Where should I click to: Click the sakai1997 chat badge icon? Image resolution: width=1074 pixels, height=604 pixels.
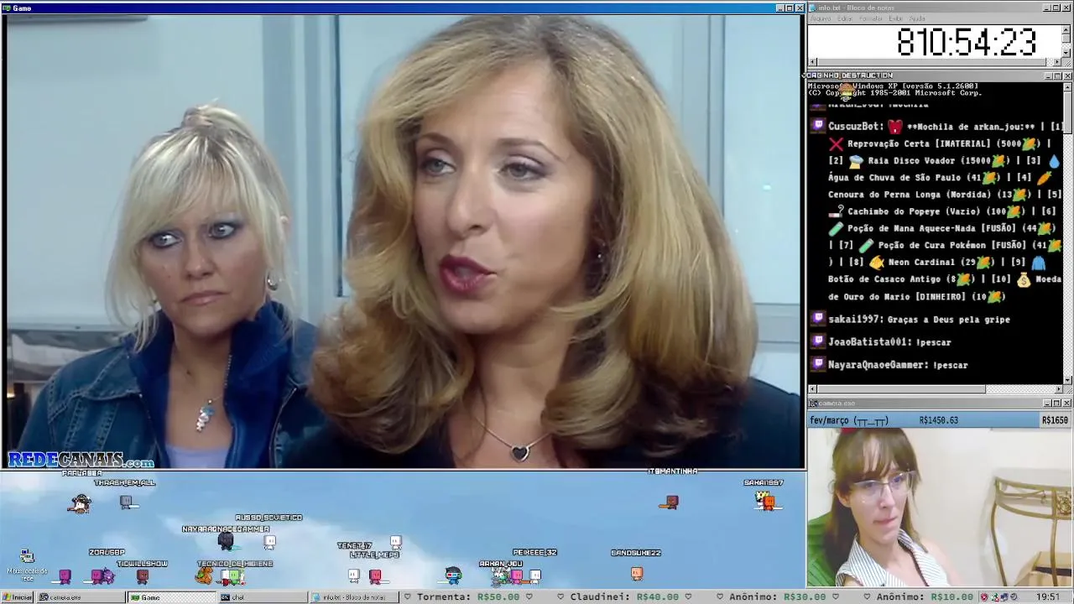click(x=818, y=319)
